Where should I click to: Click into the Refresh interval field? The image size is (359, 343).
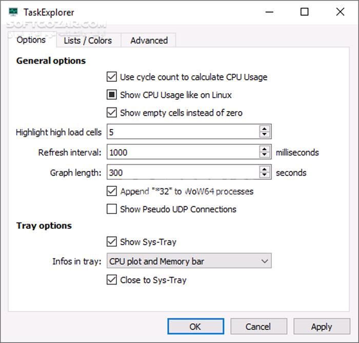point(182,152)
